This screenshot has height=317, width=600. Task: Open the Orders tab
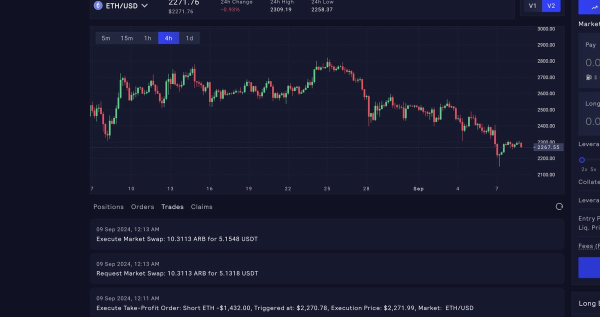coord(142,207)
